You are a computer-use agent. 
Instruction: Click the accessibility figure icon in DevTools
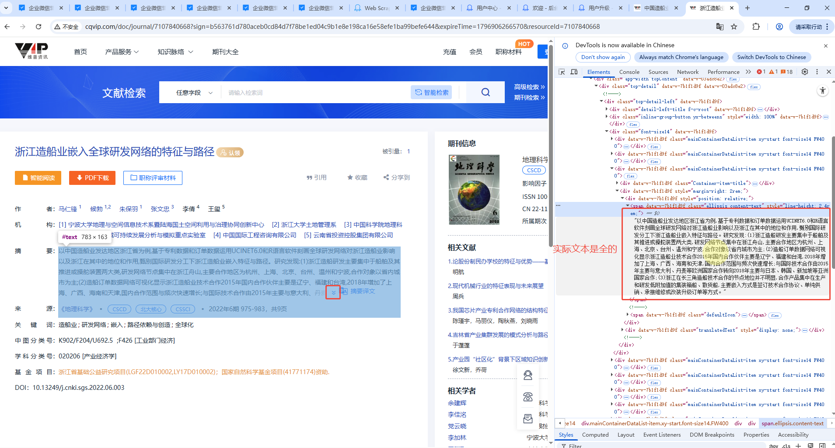[x=823, y=91]
